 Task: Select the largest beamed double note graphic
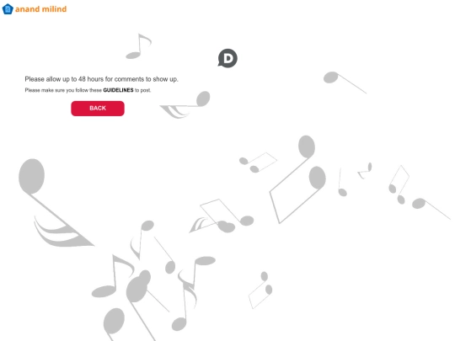297,179
